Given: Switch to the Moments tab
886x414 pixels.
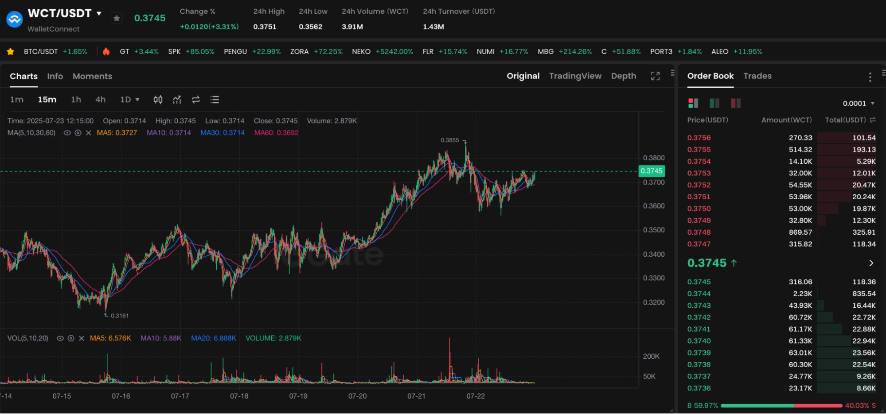Looking at the screenshot, I should coord(92,76).
